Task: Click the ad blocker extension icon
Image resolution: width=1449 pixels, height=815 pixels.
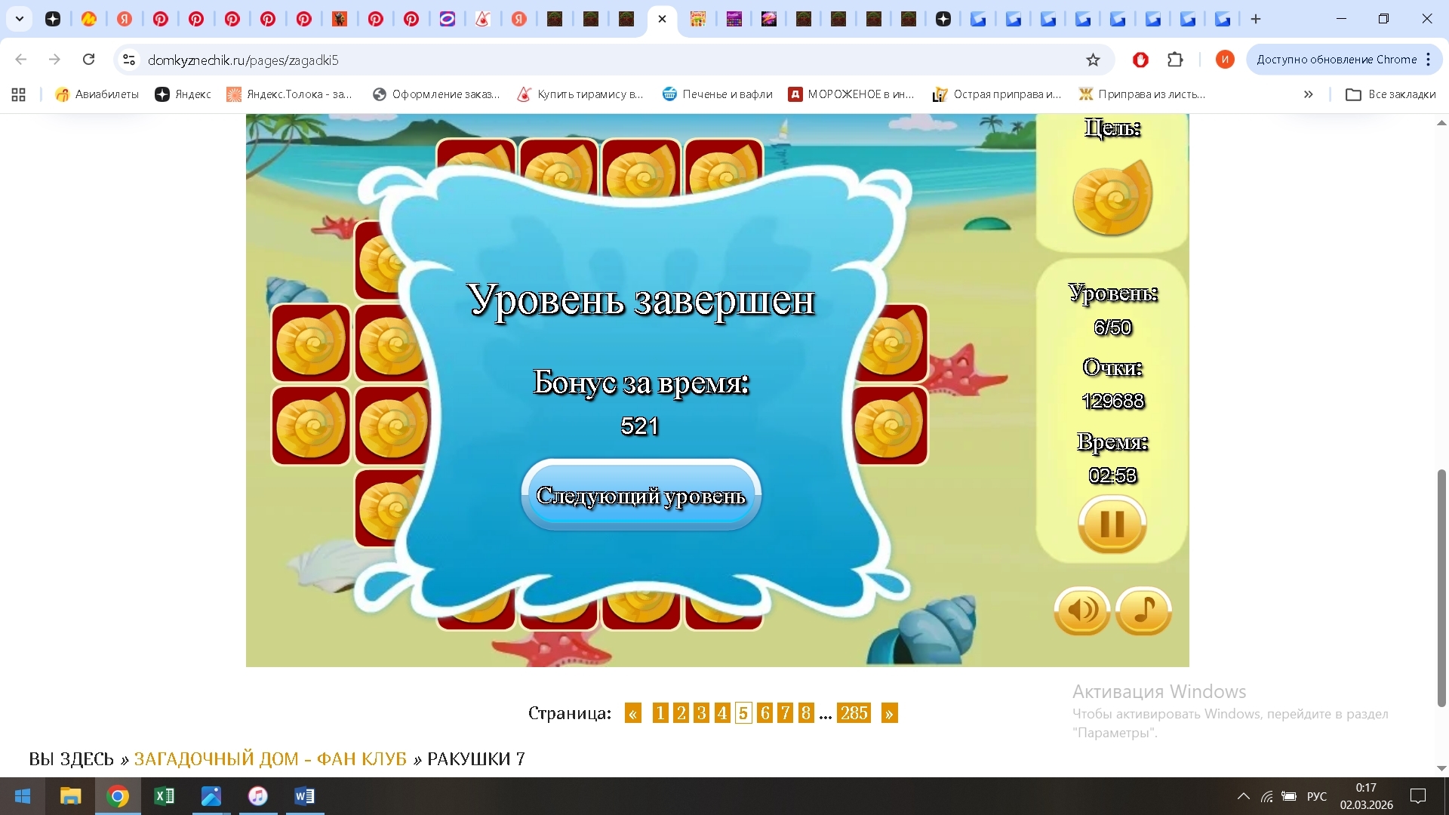Action: point(1140,60)
